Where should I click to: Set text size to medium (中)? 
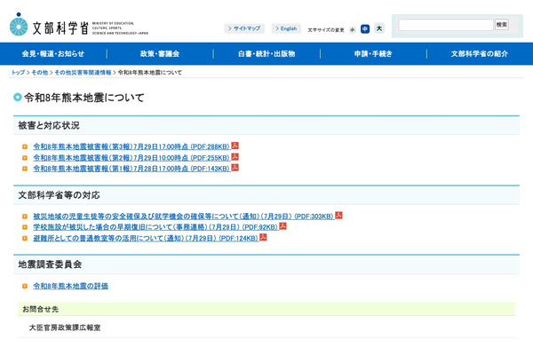click(365, 29)
